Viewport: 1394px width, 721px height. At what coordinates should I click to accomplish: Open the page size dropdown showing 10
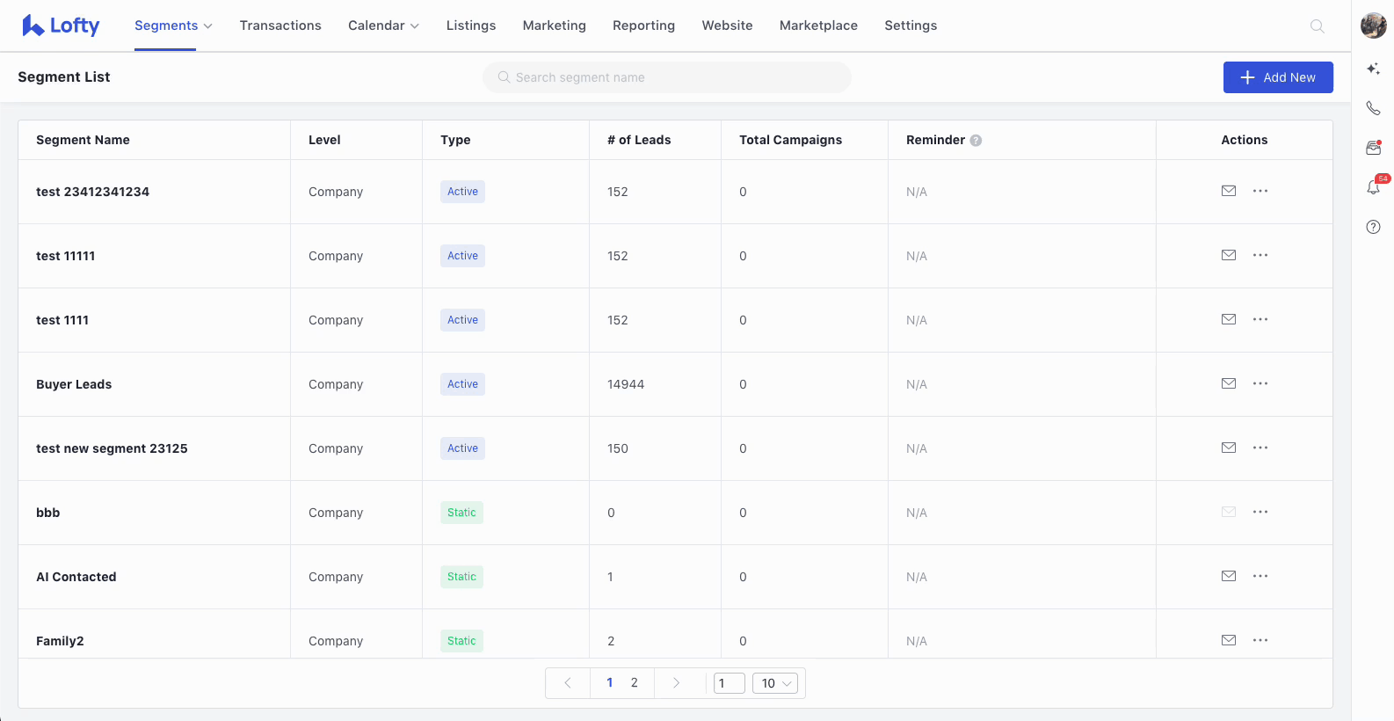pyautogui.click(x=775, y=683)
